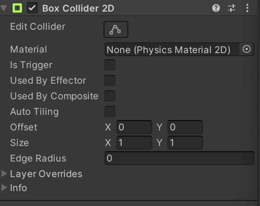Expand the Info section
This screenshot has width=260, height=206.
point(4,187)
